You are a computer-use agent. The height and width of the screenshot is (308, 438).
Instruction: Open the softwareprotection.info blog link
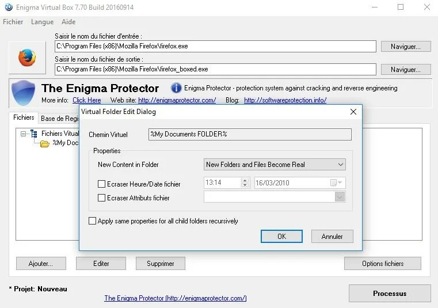click(x=285, y=100)
